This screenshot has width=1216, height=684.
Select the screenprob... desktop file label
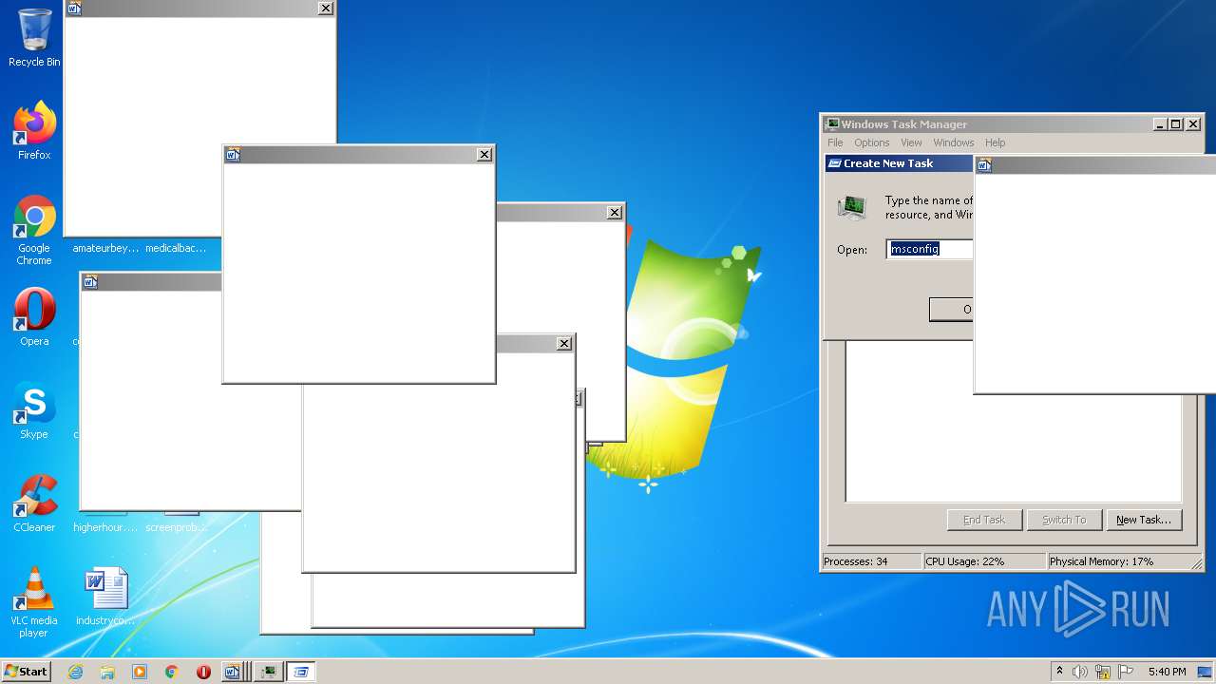click(x=176, y=527)
